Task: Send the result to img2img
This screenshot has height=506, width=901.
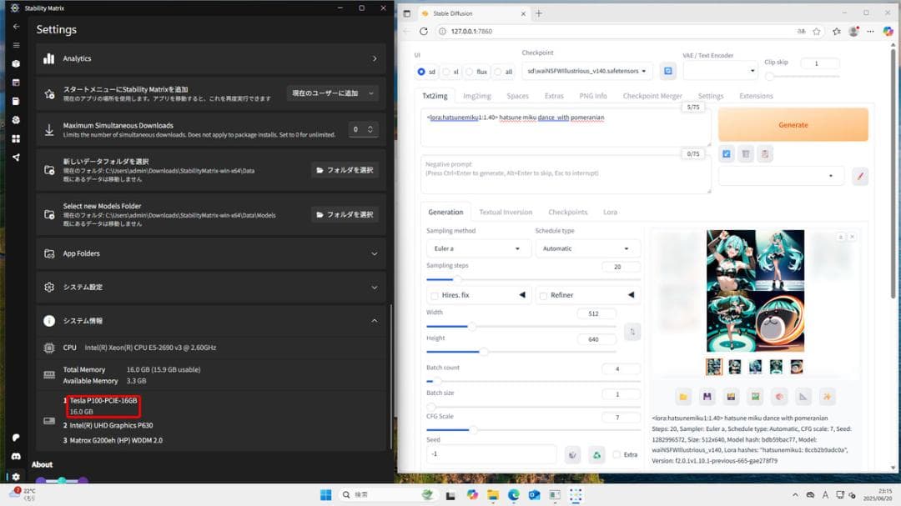Action: [755, 396]
